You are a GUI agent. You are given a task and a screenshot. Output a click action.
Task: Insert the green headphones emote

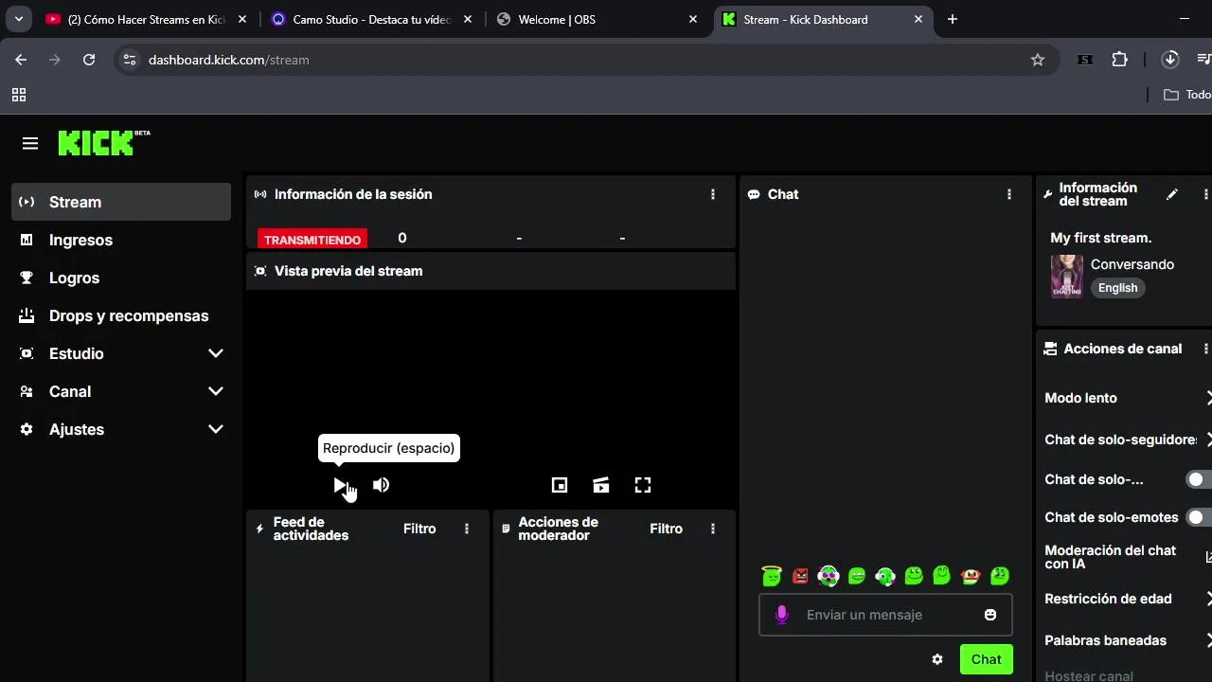pyautogui.click(x=885, y=575)
